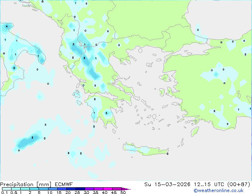Image resolution: width=252 pixels, height=194 pixels.
Task: Select legend swatch between 20 and 25
Action: tap(71, 189)
